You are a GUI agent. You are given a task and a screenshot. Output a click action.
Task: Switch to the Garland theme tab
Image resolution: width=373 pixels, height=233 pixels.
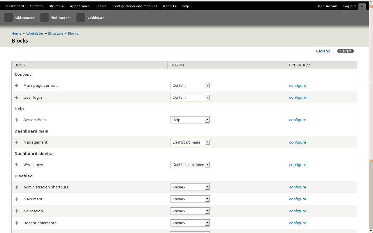click(x=323, y=51)
